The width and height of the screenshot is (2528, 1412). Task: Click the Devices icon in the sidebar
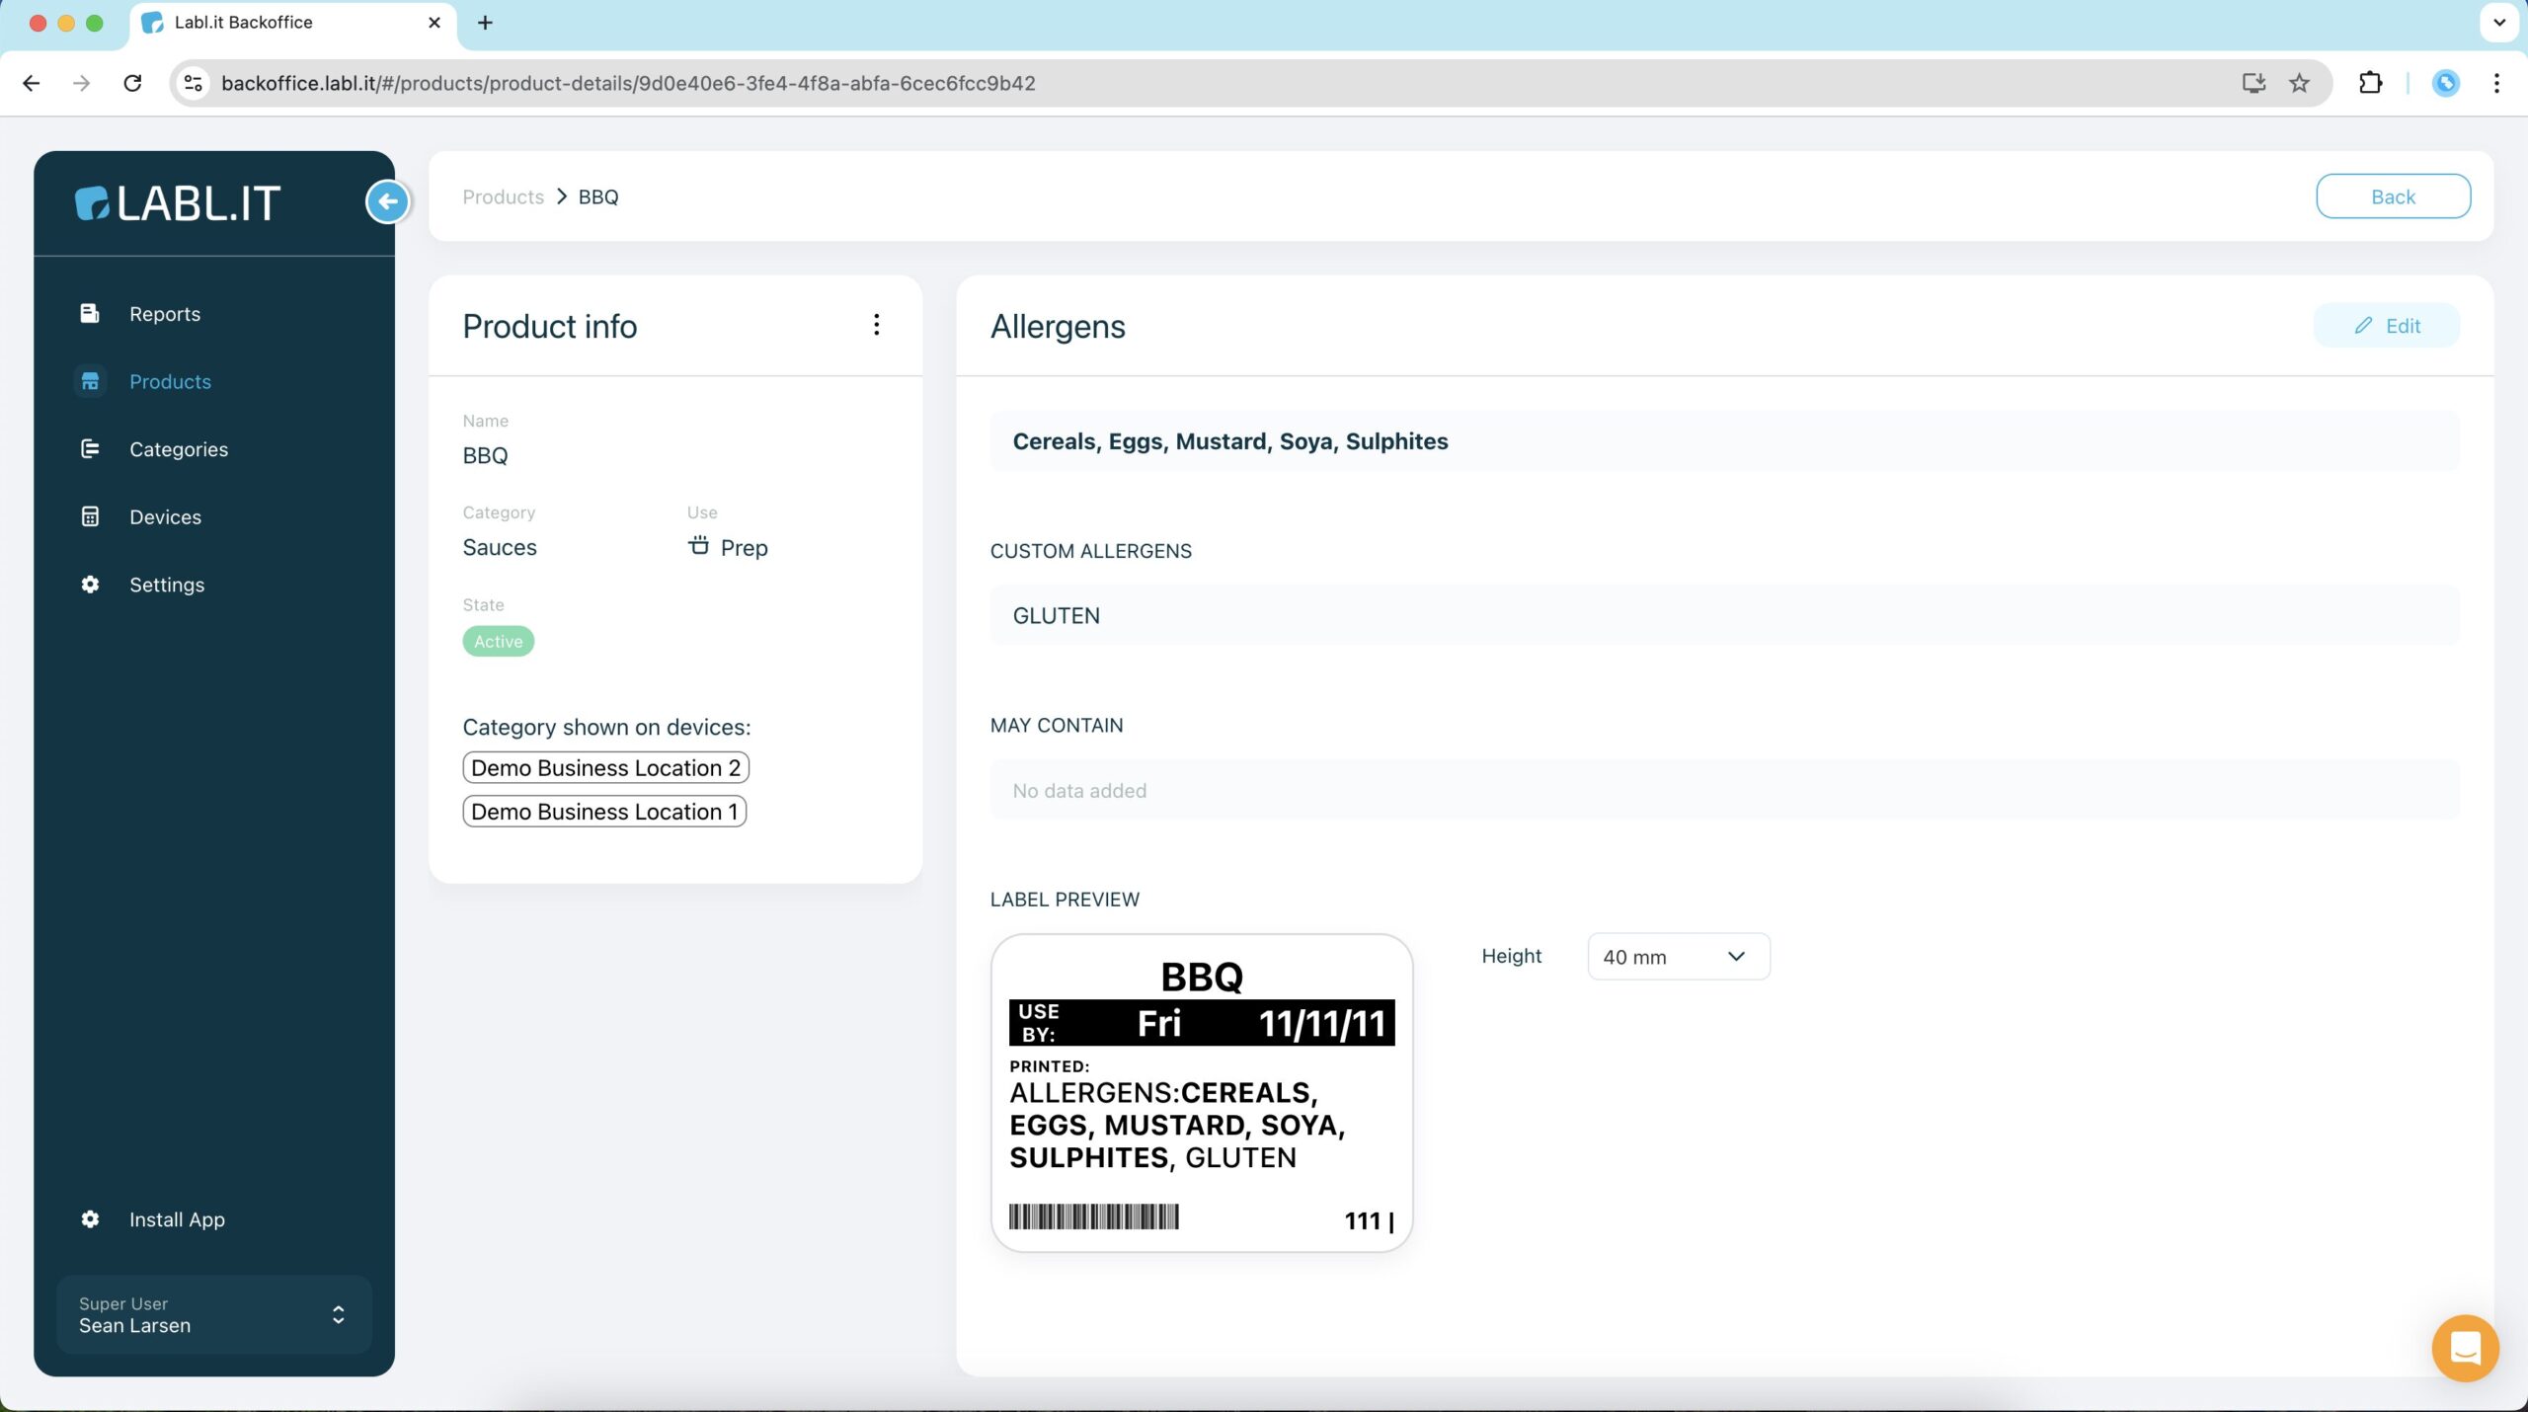point(90,516)
